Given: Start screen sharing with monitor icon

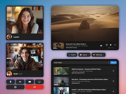Looking at the screenshot, I should (x=39, y=82).
